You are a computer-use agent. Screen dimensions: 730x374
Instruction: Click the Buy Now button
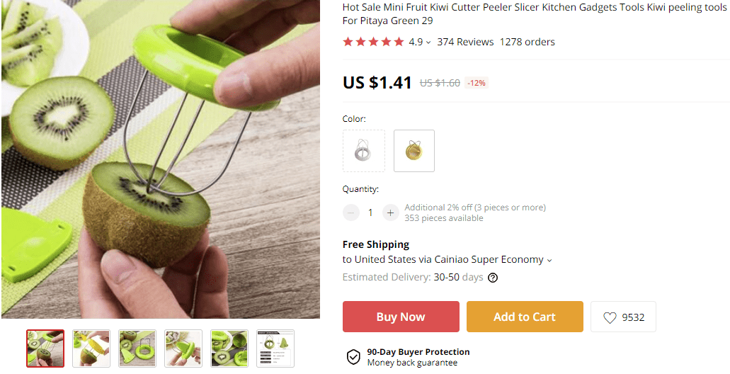(x=401, y=317)
